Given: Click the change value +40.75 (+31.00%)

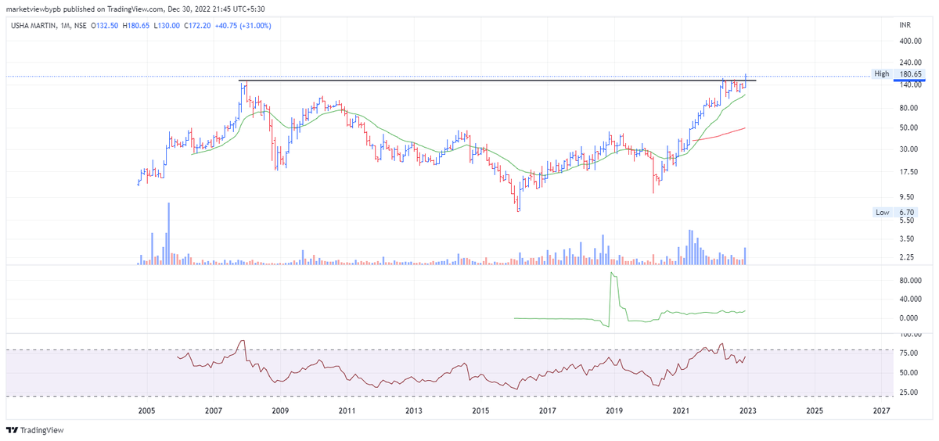Looking at the screenshot, I should tap(245, 26).
